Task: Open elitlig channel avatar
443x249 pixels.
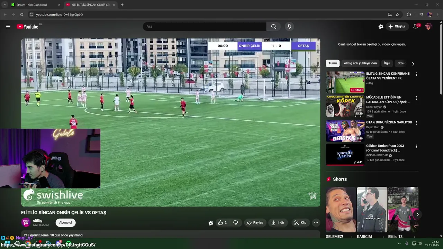Action: click(x=26, y=222)
